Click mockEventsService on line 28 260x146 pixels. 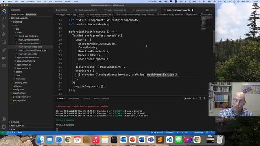tap(160, 75)
